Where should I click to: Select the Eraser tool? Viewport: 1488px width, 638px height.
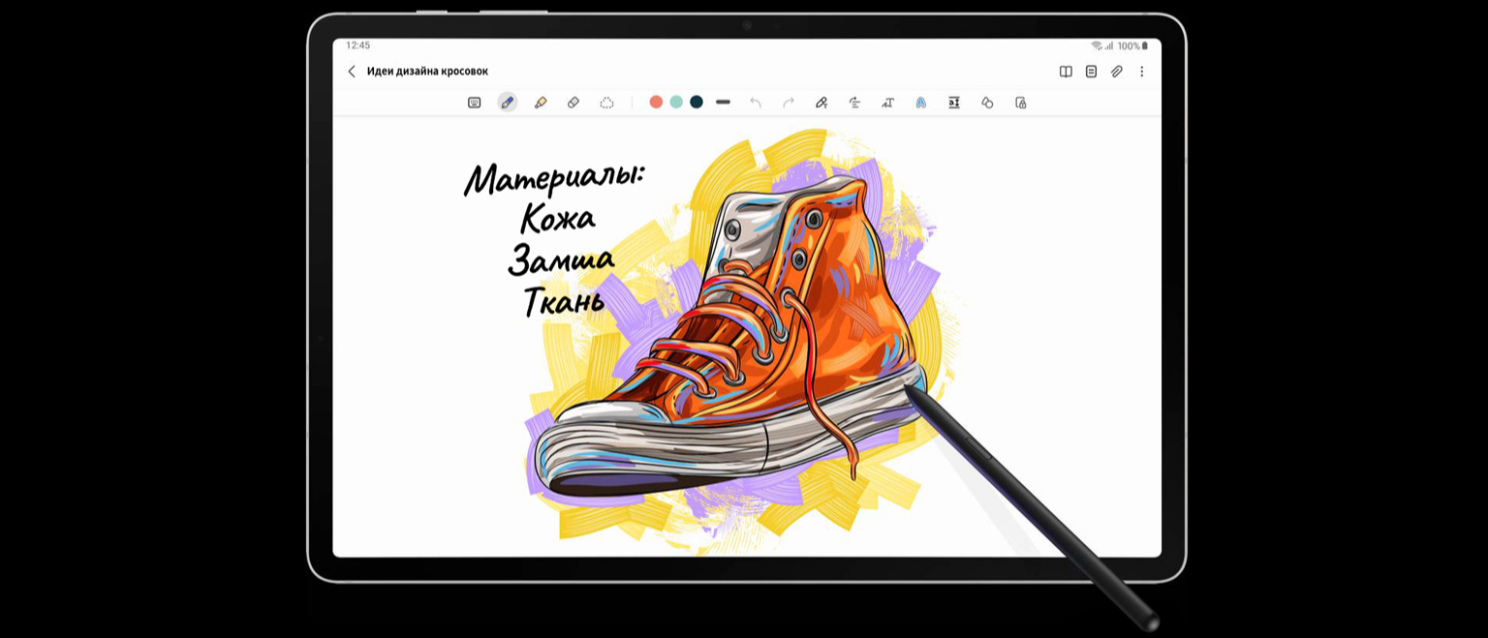coord(573,103)
